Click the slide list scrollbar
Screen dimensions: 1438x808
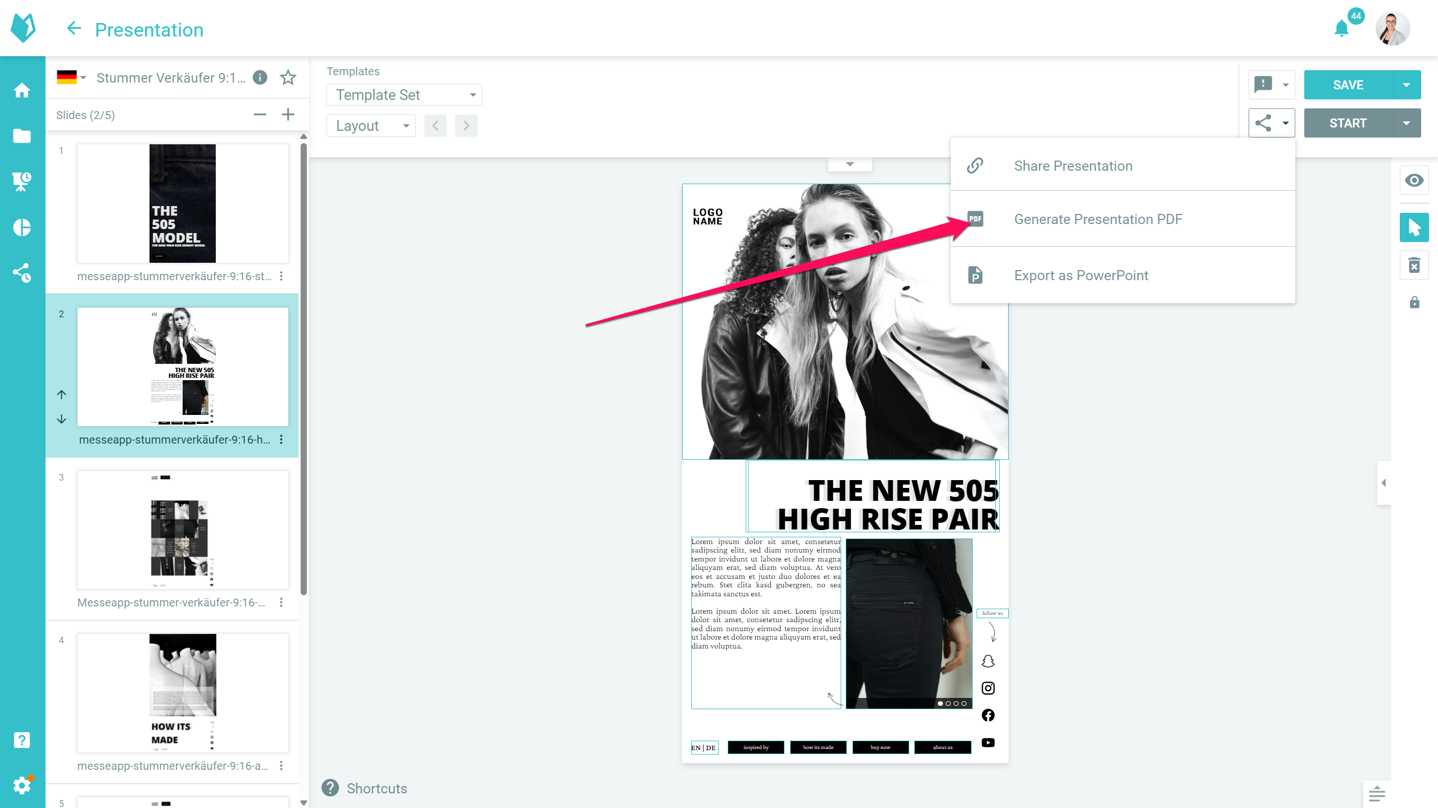tap(303, 369)
